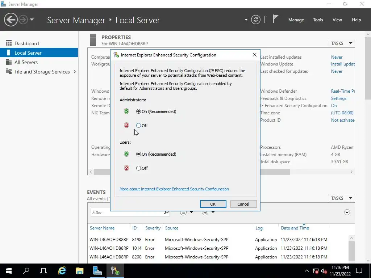The image size is (371, 278).
Task: Click the (UTC-08:00) time zone link
Action: click(x=342, y=113)
